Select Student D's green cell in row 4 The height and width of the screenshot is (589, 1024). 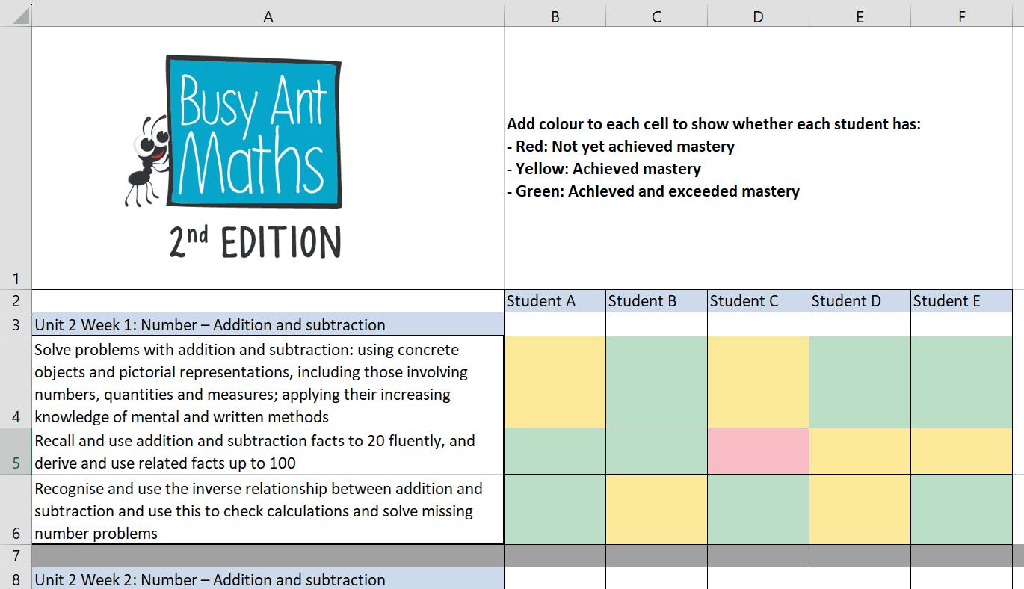(x=860, y=382)
